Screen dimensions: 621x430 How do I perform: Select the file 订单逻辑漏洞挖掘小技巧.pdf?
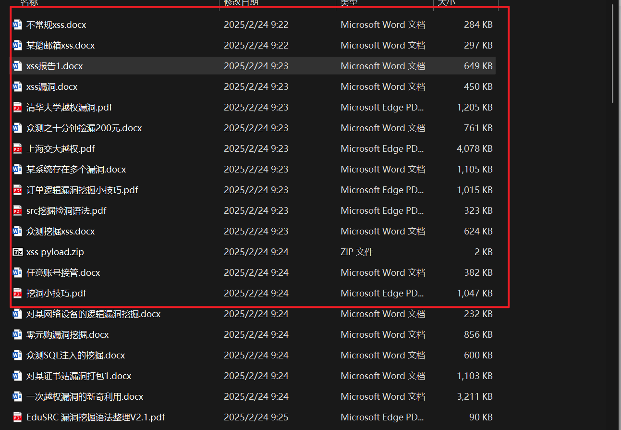pyautogui.click(x=82, y=190)
